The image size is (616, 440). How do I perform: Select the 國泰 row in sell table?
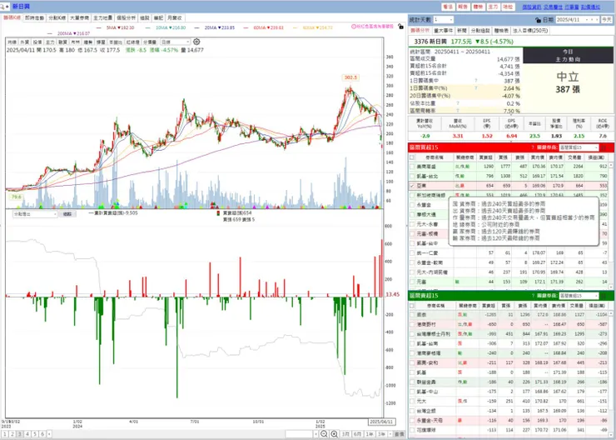pos(510,314)
